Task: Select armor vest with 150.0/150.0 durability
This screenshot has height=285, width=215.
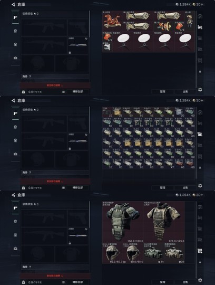Action: 123,222
